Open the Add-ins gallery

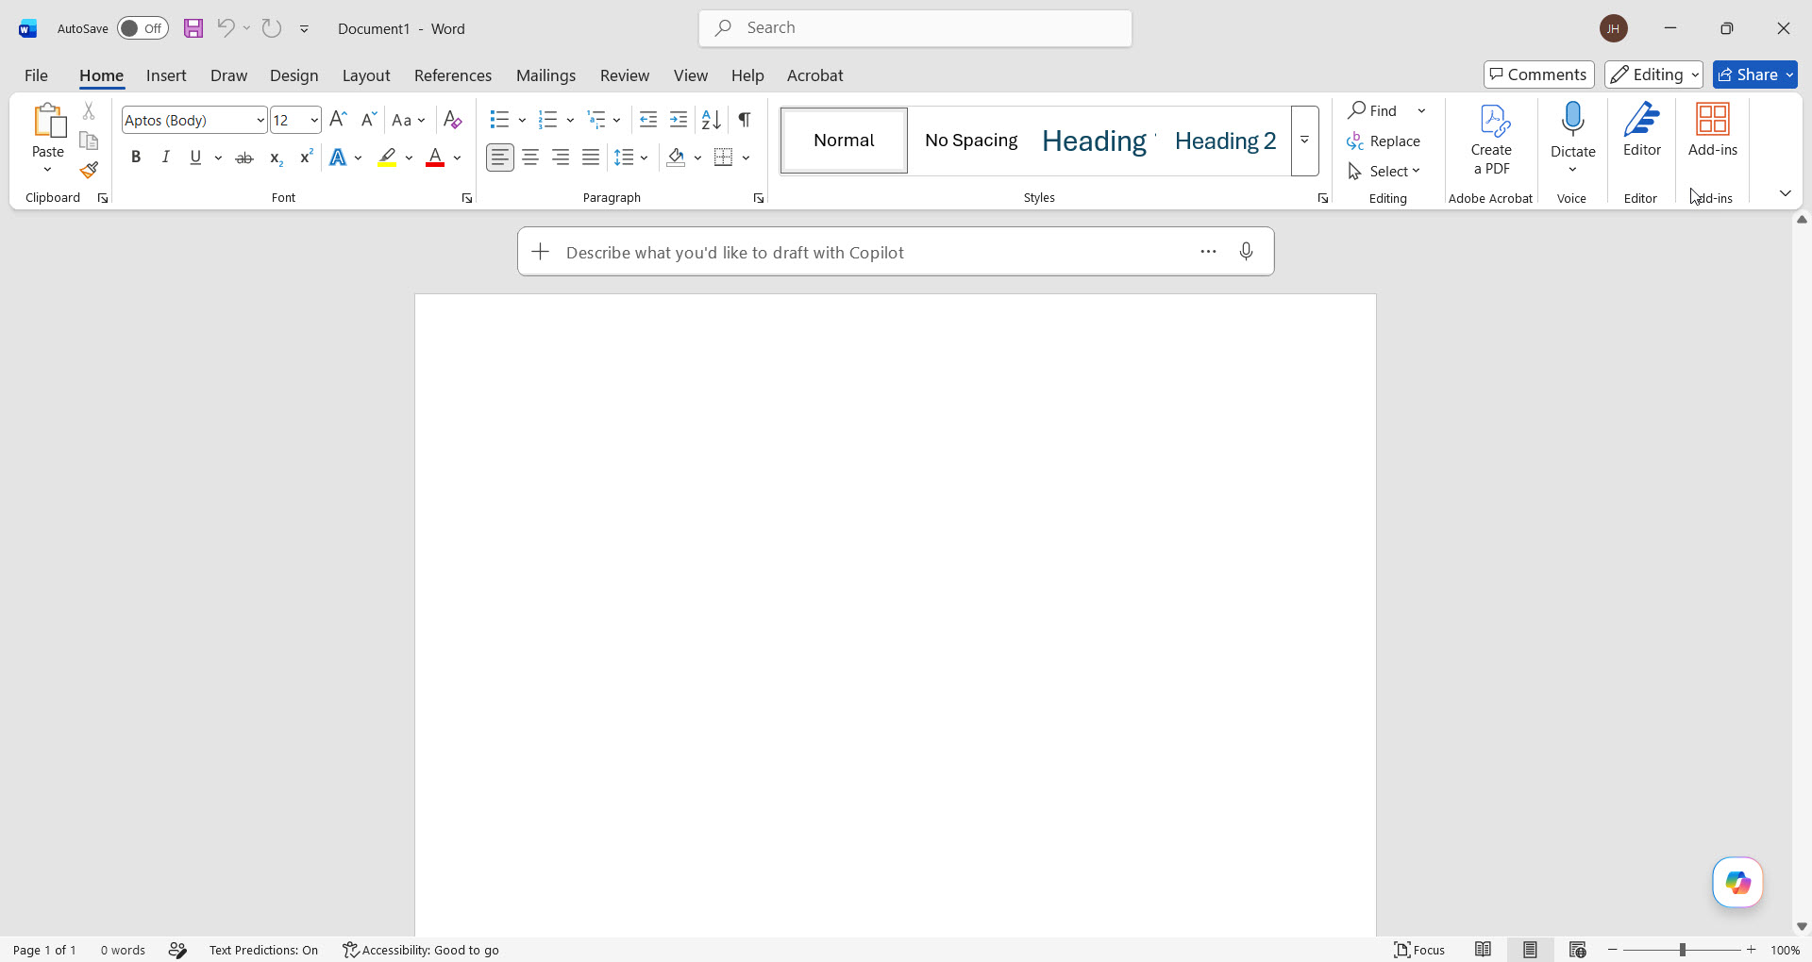[1713, 129]
